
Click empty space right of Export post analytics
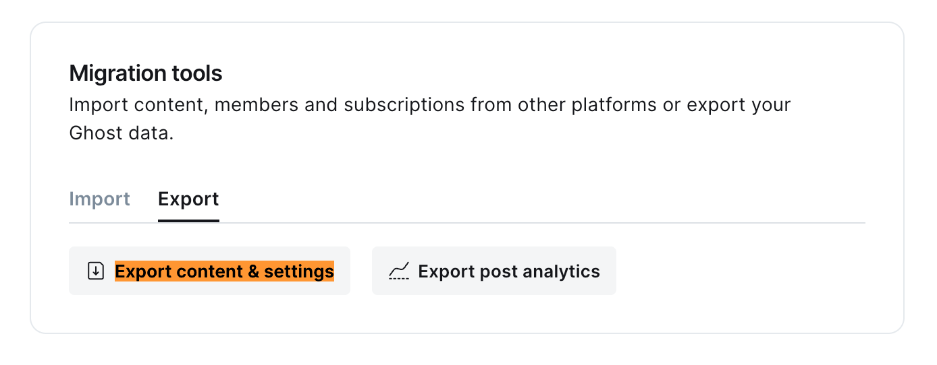point(743,271)
